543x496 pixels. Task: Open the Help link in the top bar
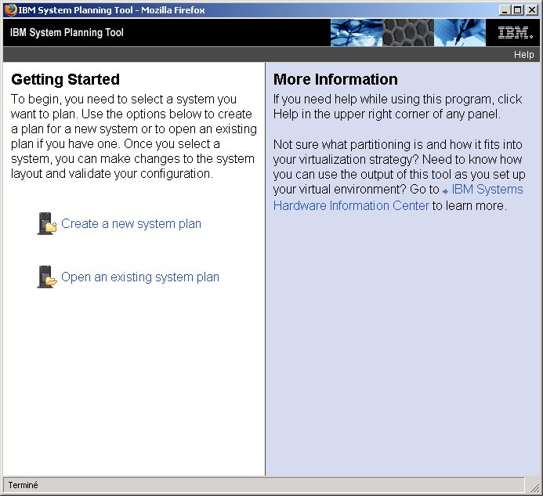point(523,54)
